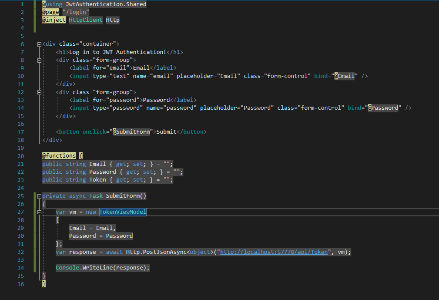Click HttpClient in the inject line
The height and width of the screenshot is (300, 439).
pyautogui.click(x=86, y=20)
